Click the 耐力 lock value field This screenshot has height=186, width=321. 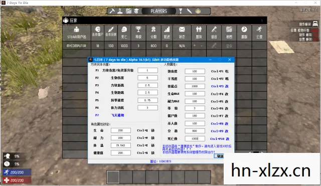tap(120, 138)
